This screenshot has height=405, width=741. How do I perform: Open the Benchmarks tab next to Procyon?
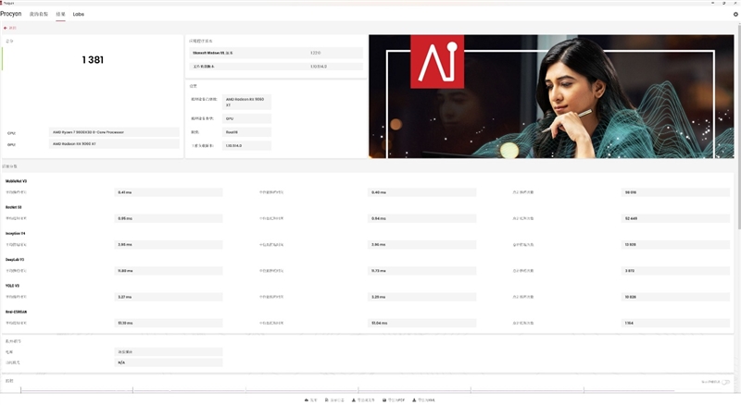point(38,15)
